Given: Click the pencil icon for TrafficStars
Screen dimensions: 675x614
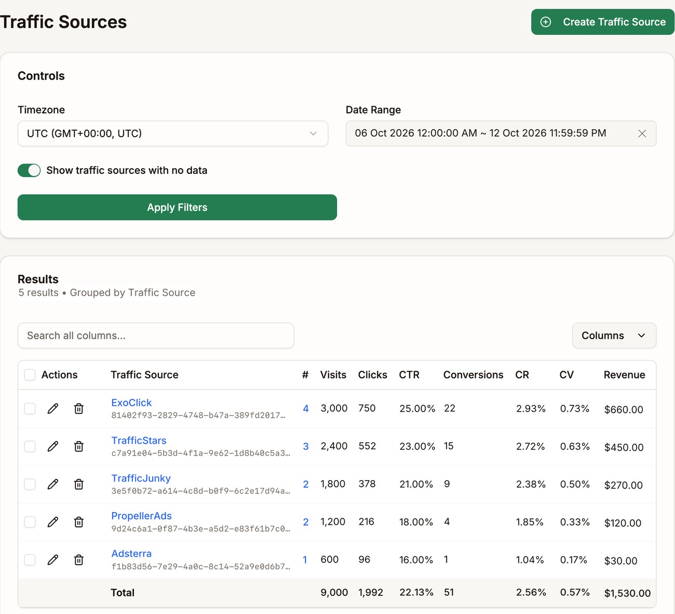Looking at the screenshot, I should 52,446.
